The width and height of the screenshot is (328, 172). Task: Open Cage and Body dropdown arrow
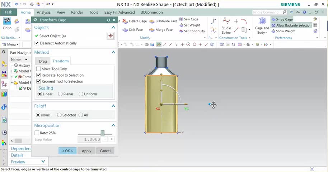[x=266, y=33]
